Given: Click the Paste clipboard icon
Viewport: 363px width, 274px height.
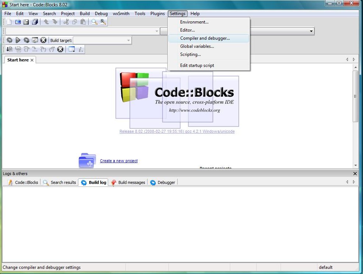Looking at the screenshot, I should 83,22.
